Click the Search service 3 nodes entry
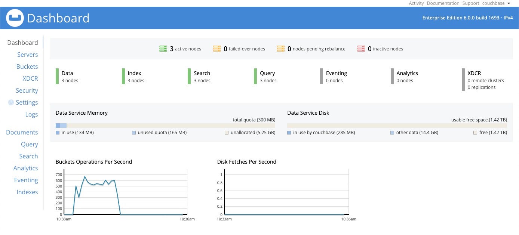Image resolution: width=519 pixels, height=235 pixels. pos(199,77)
